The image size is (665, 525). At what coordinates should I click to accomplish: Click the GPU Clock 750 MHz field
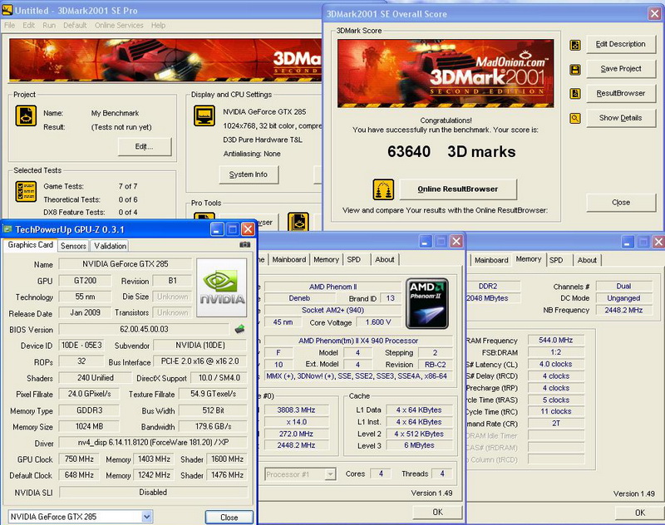(x=79, y=459)
